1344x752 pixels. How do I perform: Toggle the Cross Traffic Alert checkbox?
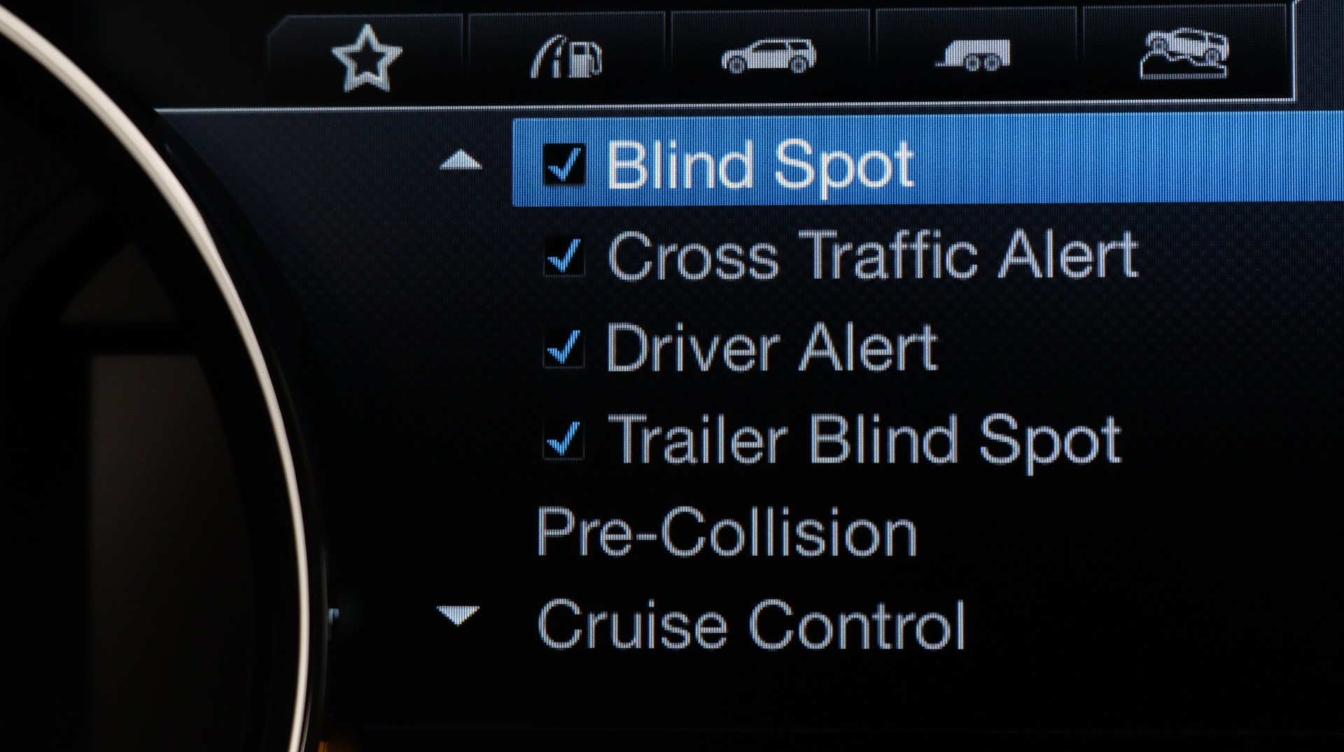pos(564,256)
